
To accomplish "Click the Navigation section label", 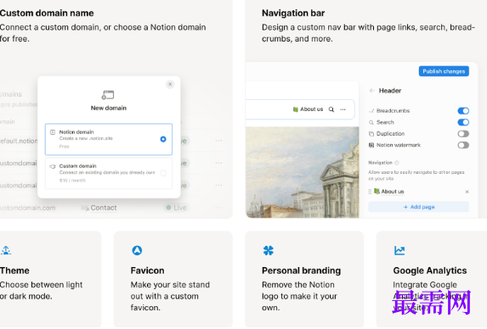I will (x=380, y=163).
